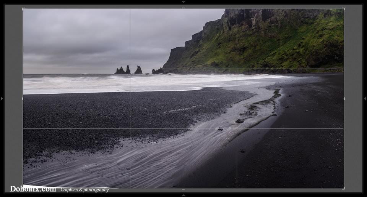Click the top-middle crop edge handle

point(183,8)
